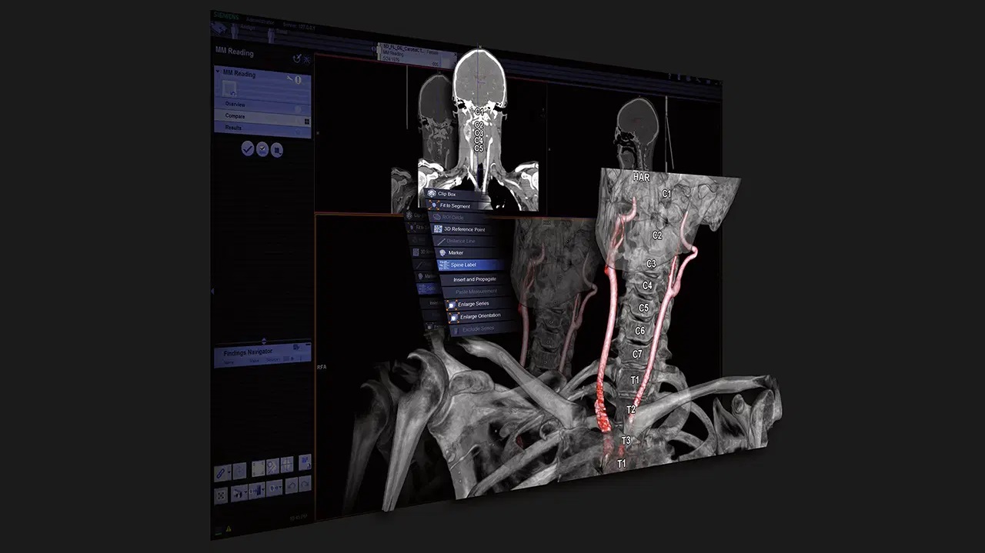The image size is (985, 553).
Task: Select the highlighted Spine Label entry
Action: pos(463,265)
